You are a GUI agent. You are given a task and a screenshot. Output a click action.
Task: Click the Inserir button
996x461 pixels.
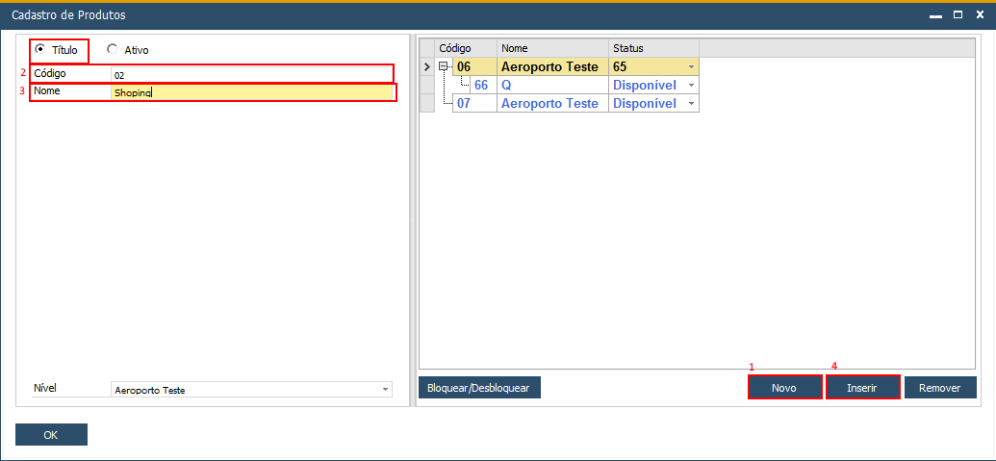tap(862, 387)
